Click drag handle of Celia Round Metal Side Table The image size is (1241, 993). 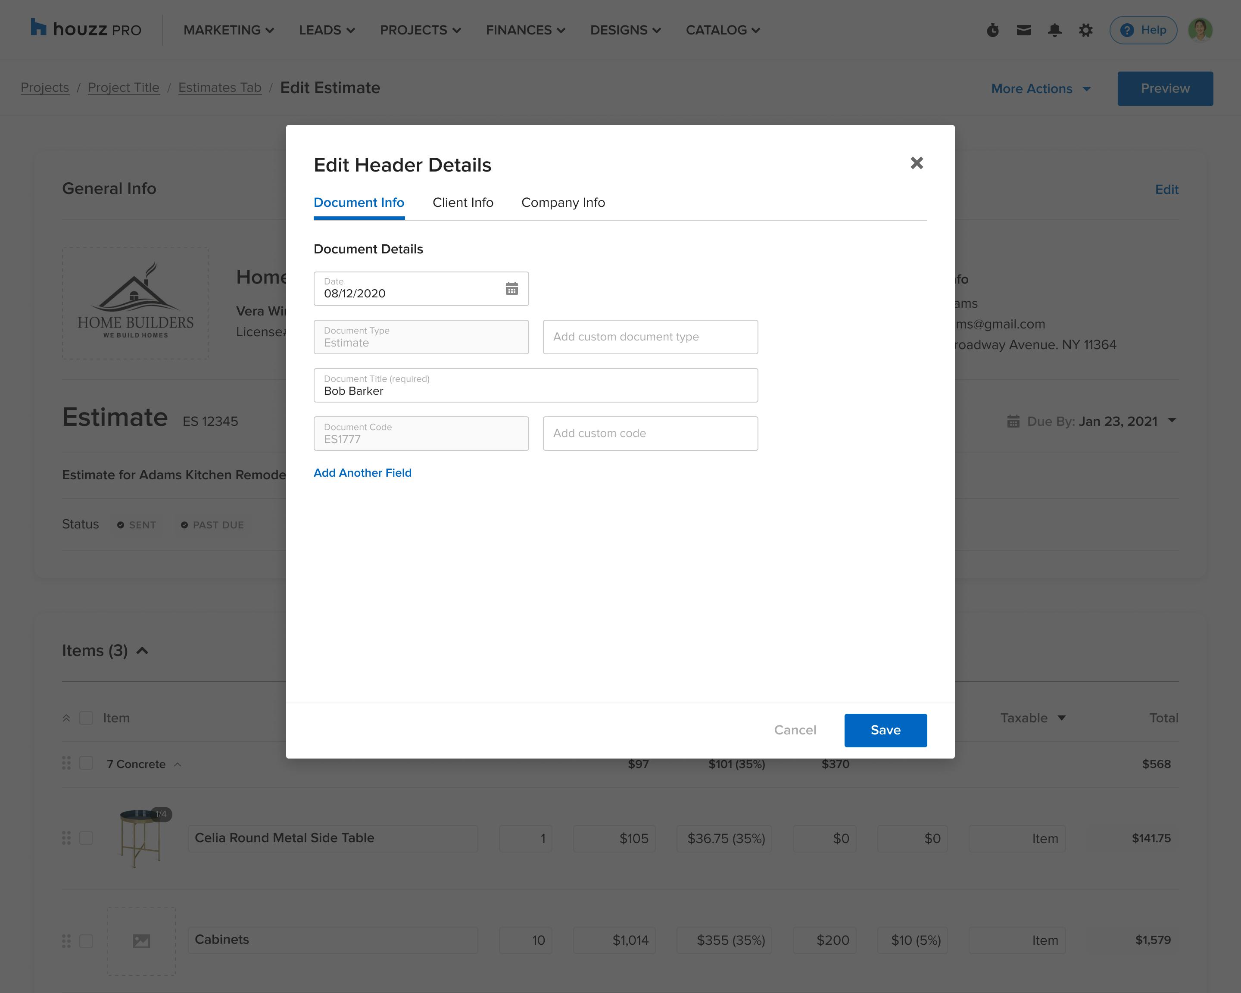click(66, 838)
